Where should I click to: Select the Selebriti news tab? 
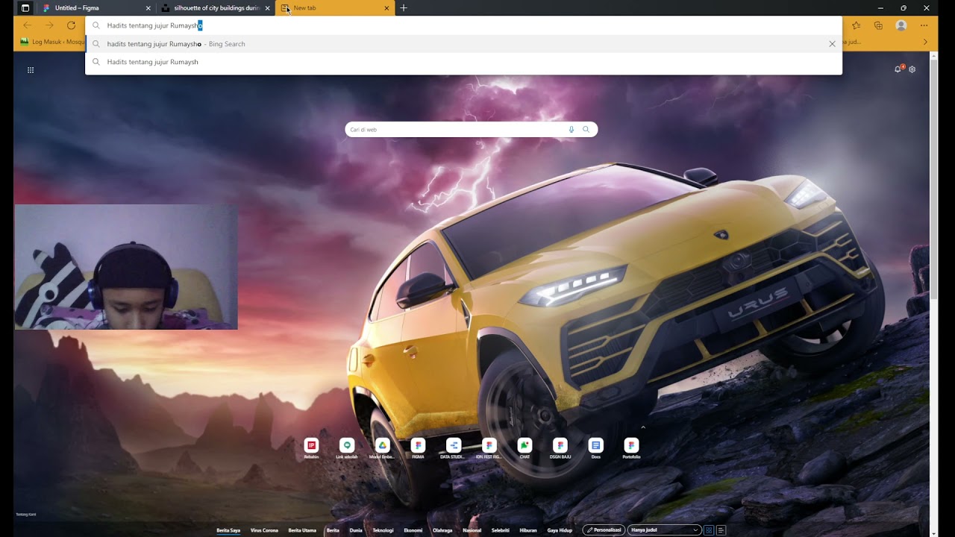point(501,530)
